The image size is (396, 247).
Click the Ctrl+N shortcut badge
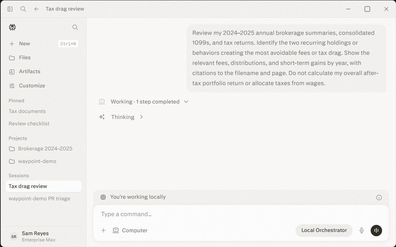(68, 44)
